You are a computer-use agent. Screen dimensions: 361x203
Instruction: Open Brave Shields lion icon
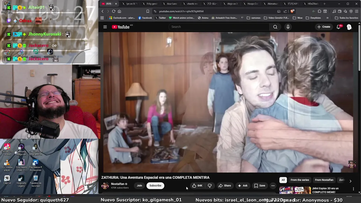[292, 11]
